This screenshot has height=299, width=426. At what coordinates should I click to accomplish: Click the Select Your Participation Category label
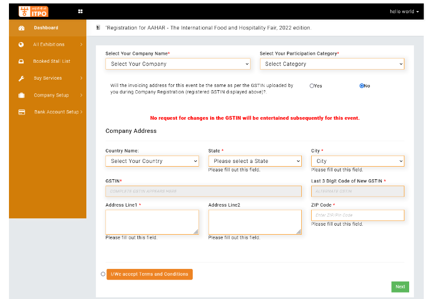click(x=299, y=54)
